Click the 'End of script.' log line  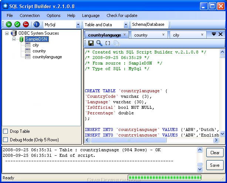(x=49, y=156)
